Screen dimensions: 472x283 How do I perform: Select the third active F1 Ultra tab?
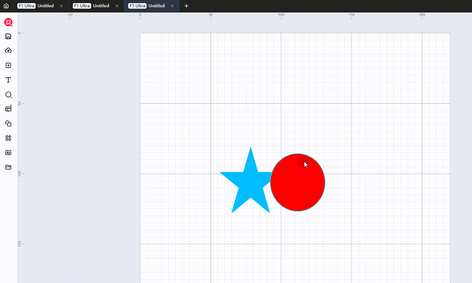pos(147,6)
